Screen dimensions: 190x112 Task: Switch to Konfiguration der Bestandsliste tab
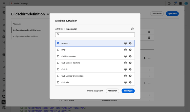(x=25, y=36)
